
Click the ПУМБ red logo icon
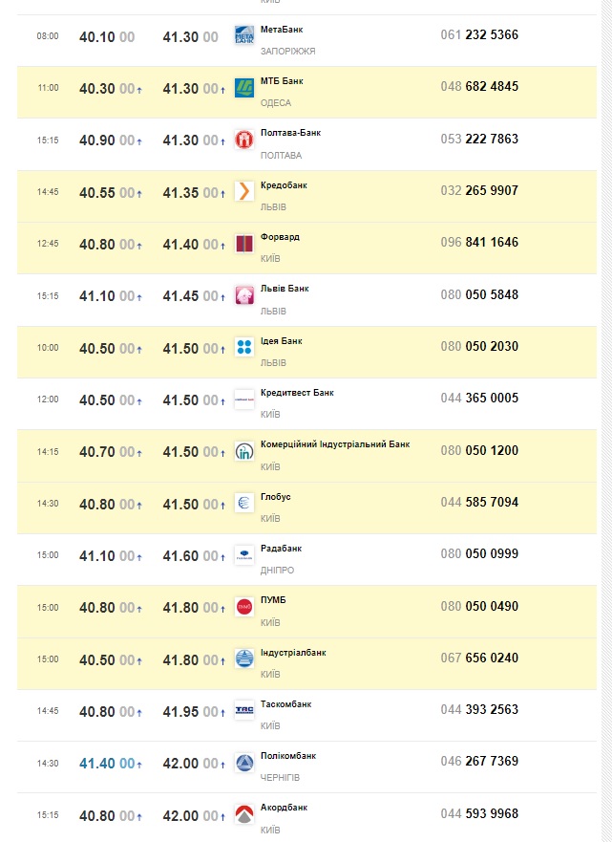click(x=244, y=607)
